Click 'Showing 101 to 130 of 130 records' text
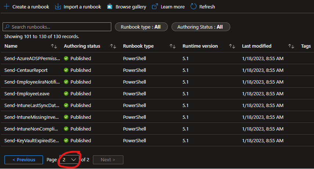 41,36
